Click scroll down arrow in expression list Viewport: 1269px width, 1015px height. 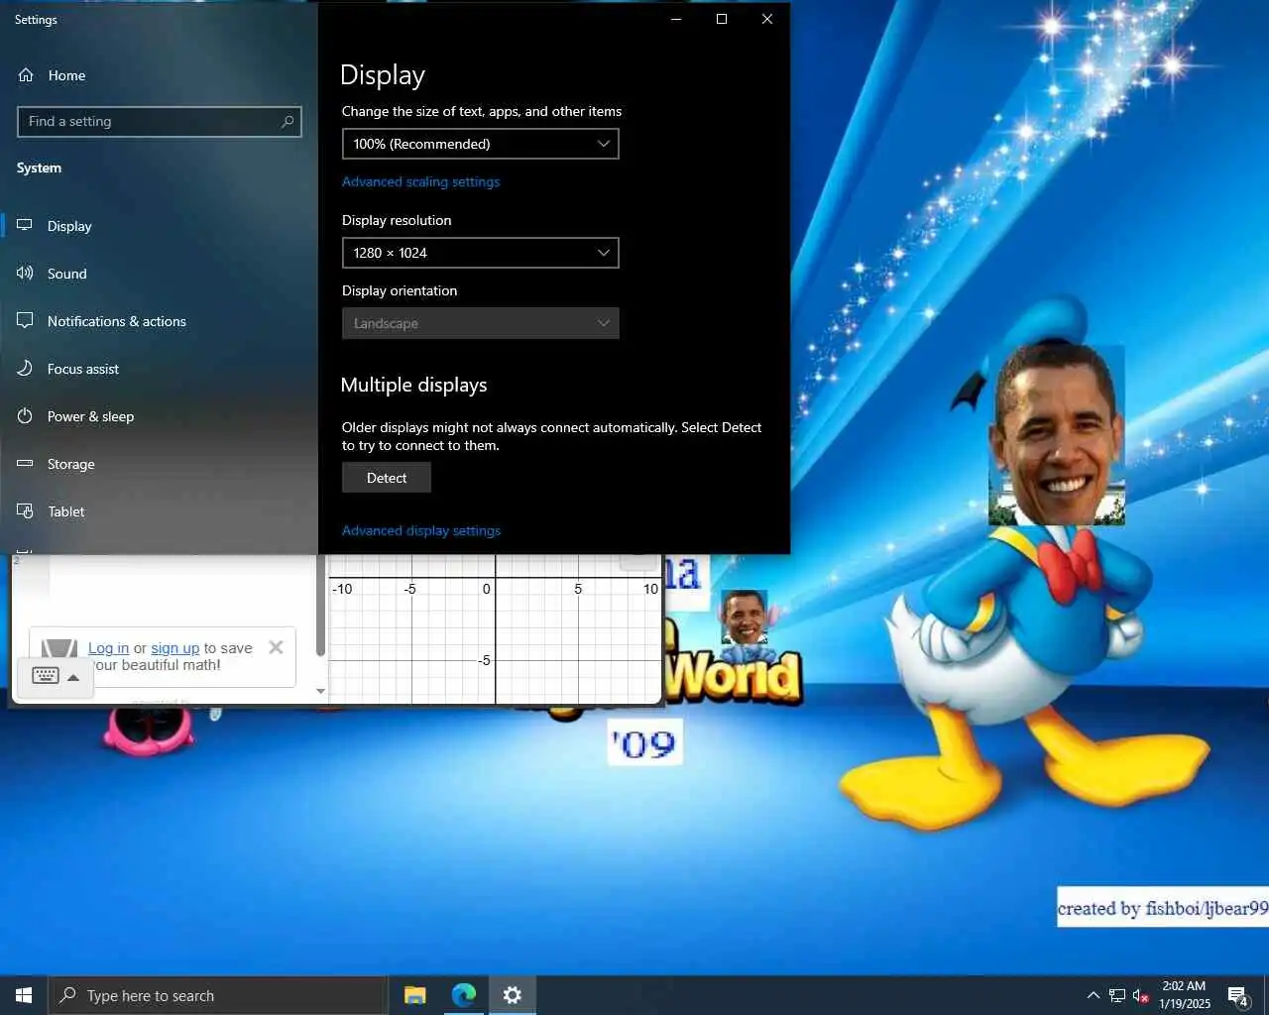(320, 691)
